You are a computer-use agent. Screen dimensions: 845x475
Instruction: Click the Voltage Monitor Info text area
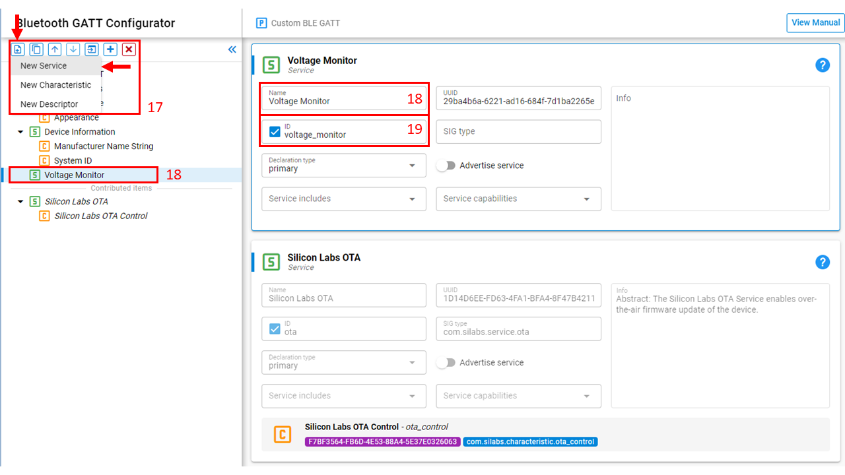click(x=720, y=148)
